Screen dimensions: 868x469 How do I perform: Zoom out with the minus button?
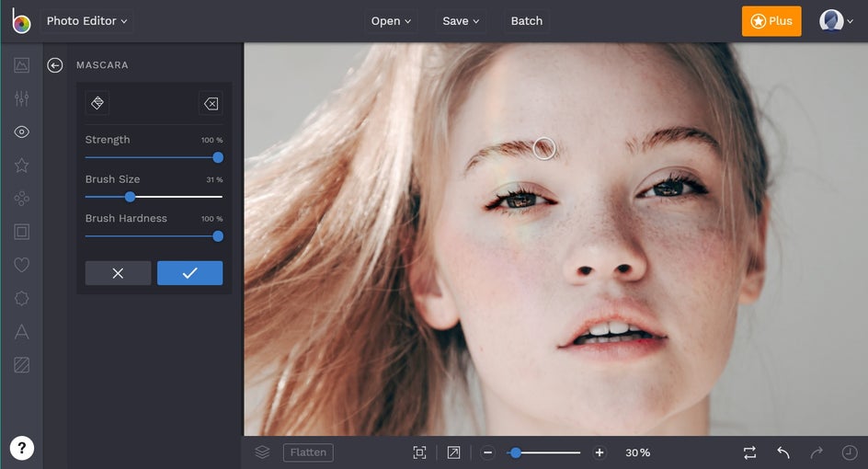click(487, 452)
